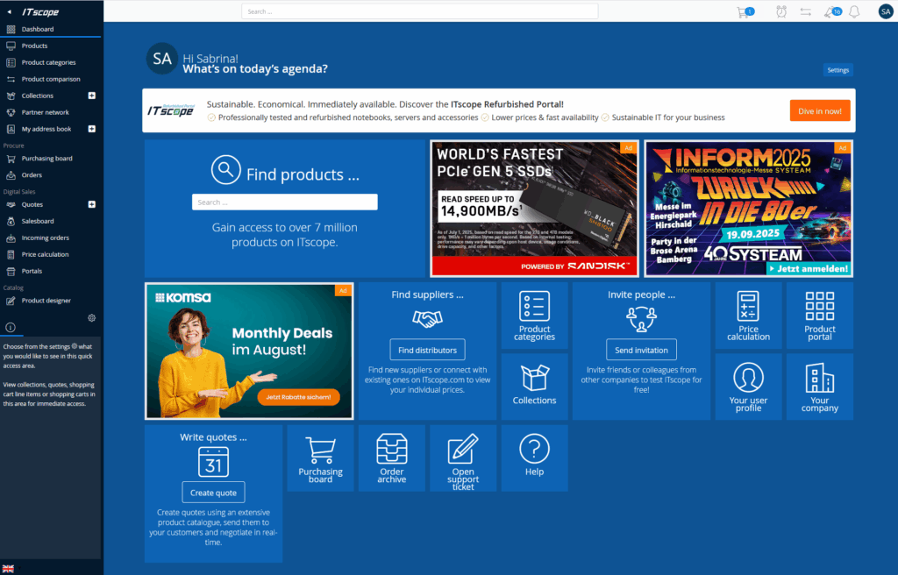
Task: Click the Find products search field
Action: pos(285,202)
